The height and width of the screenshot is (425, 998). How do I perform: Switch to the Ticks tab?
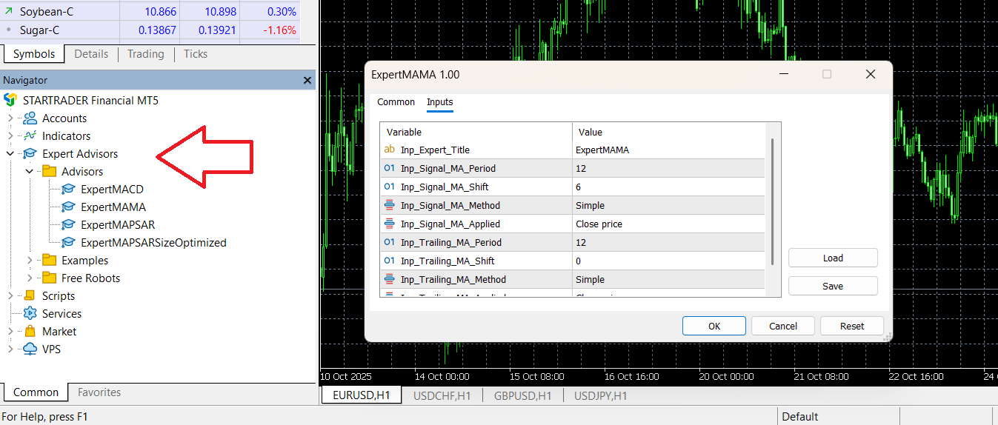coord(196,54)
